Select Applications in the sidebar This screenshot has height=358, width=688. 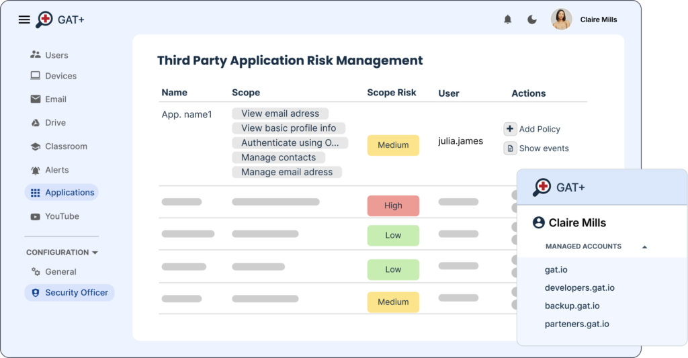pyautogui.click(x=61, y=193)
